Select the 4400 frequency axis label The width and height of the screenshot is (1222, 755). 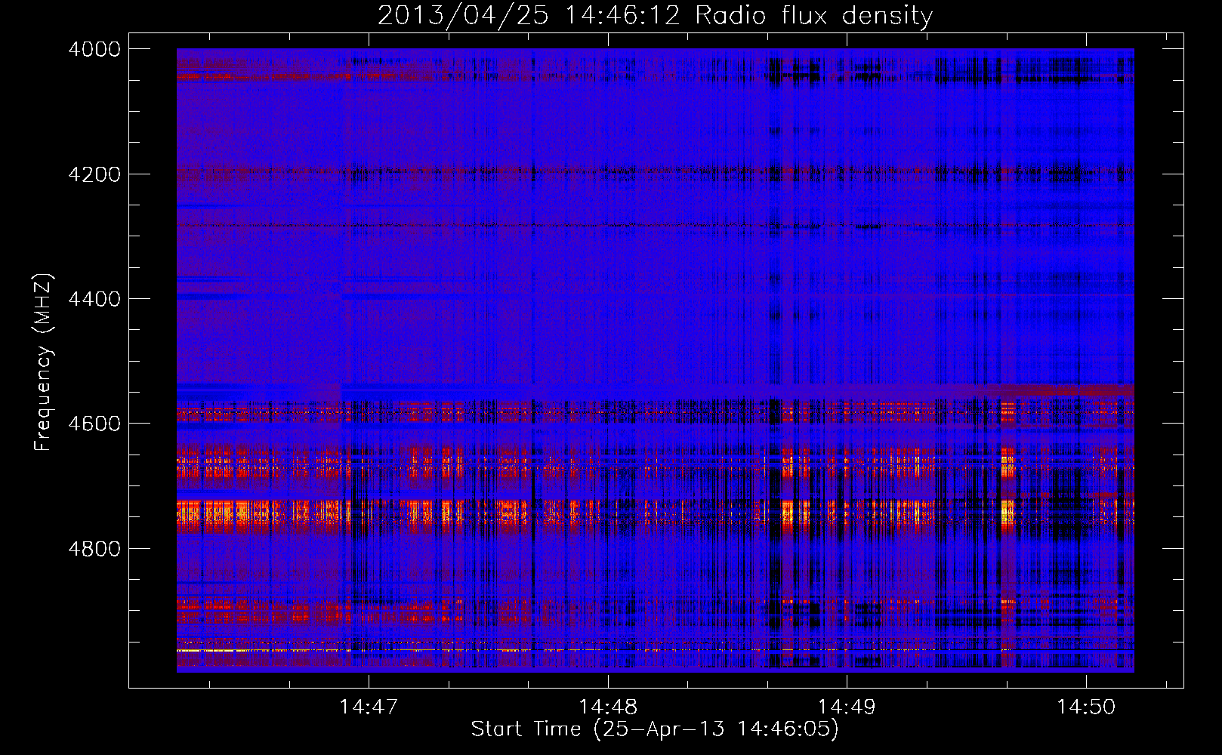pyautogui.click(x=94, y=299)
